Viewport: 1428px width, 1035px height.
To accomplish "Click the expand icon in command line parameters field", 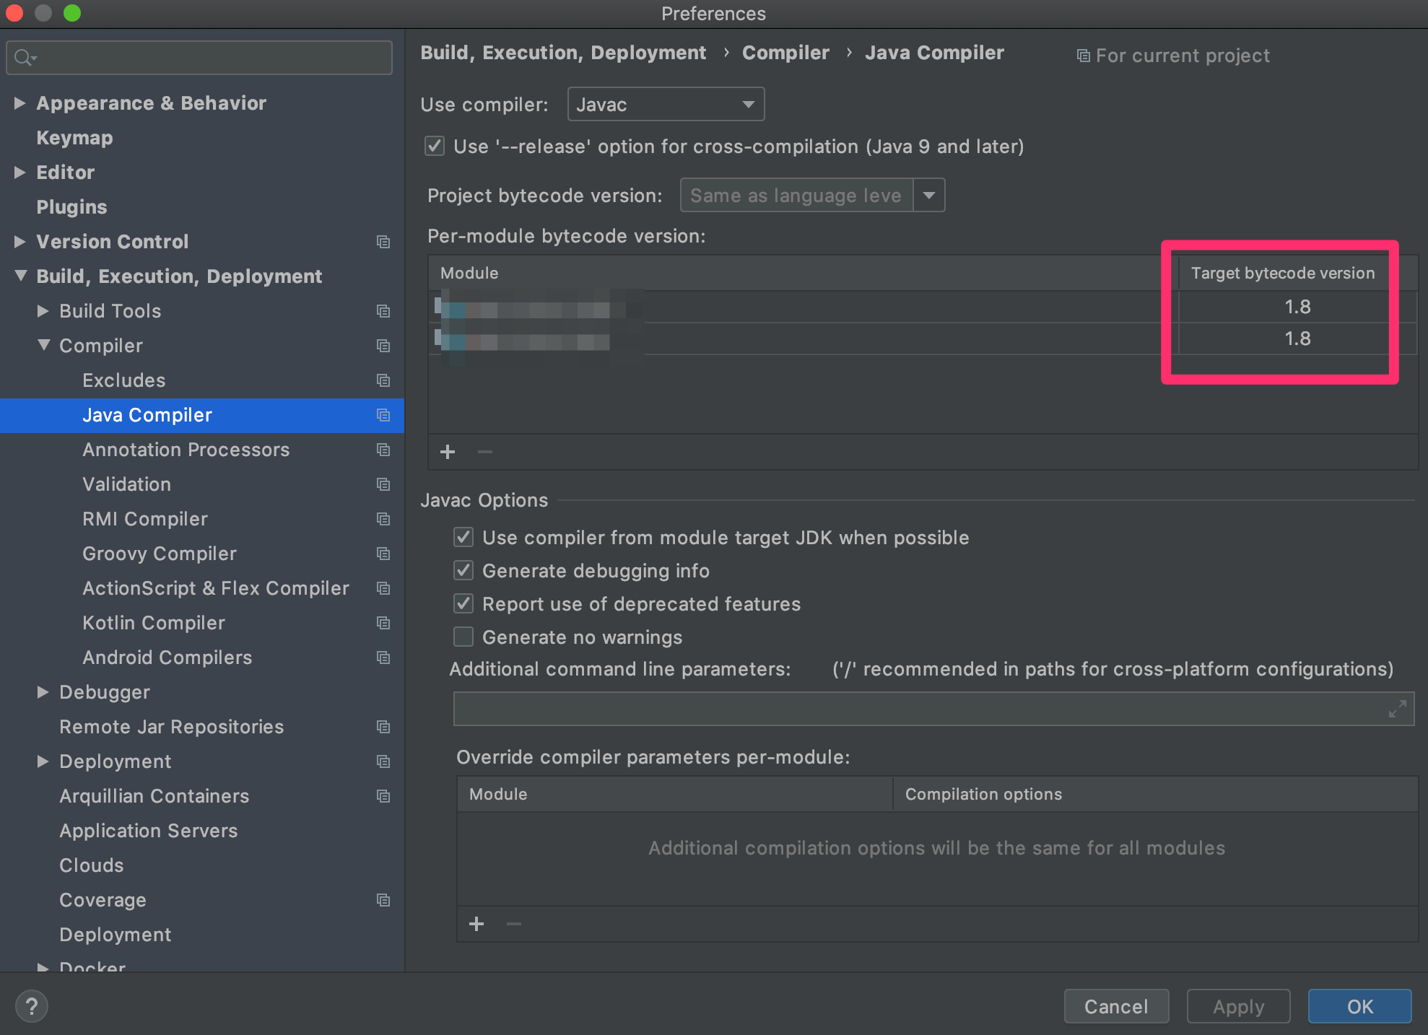I will pyautogui.click(x=1397, y=709).
